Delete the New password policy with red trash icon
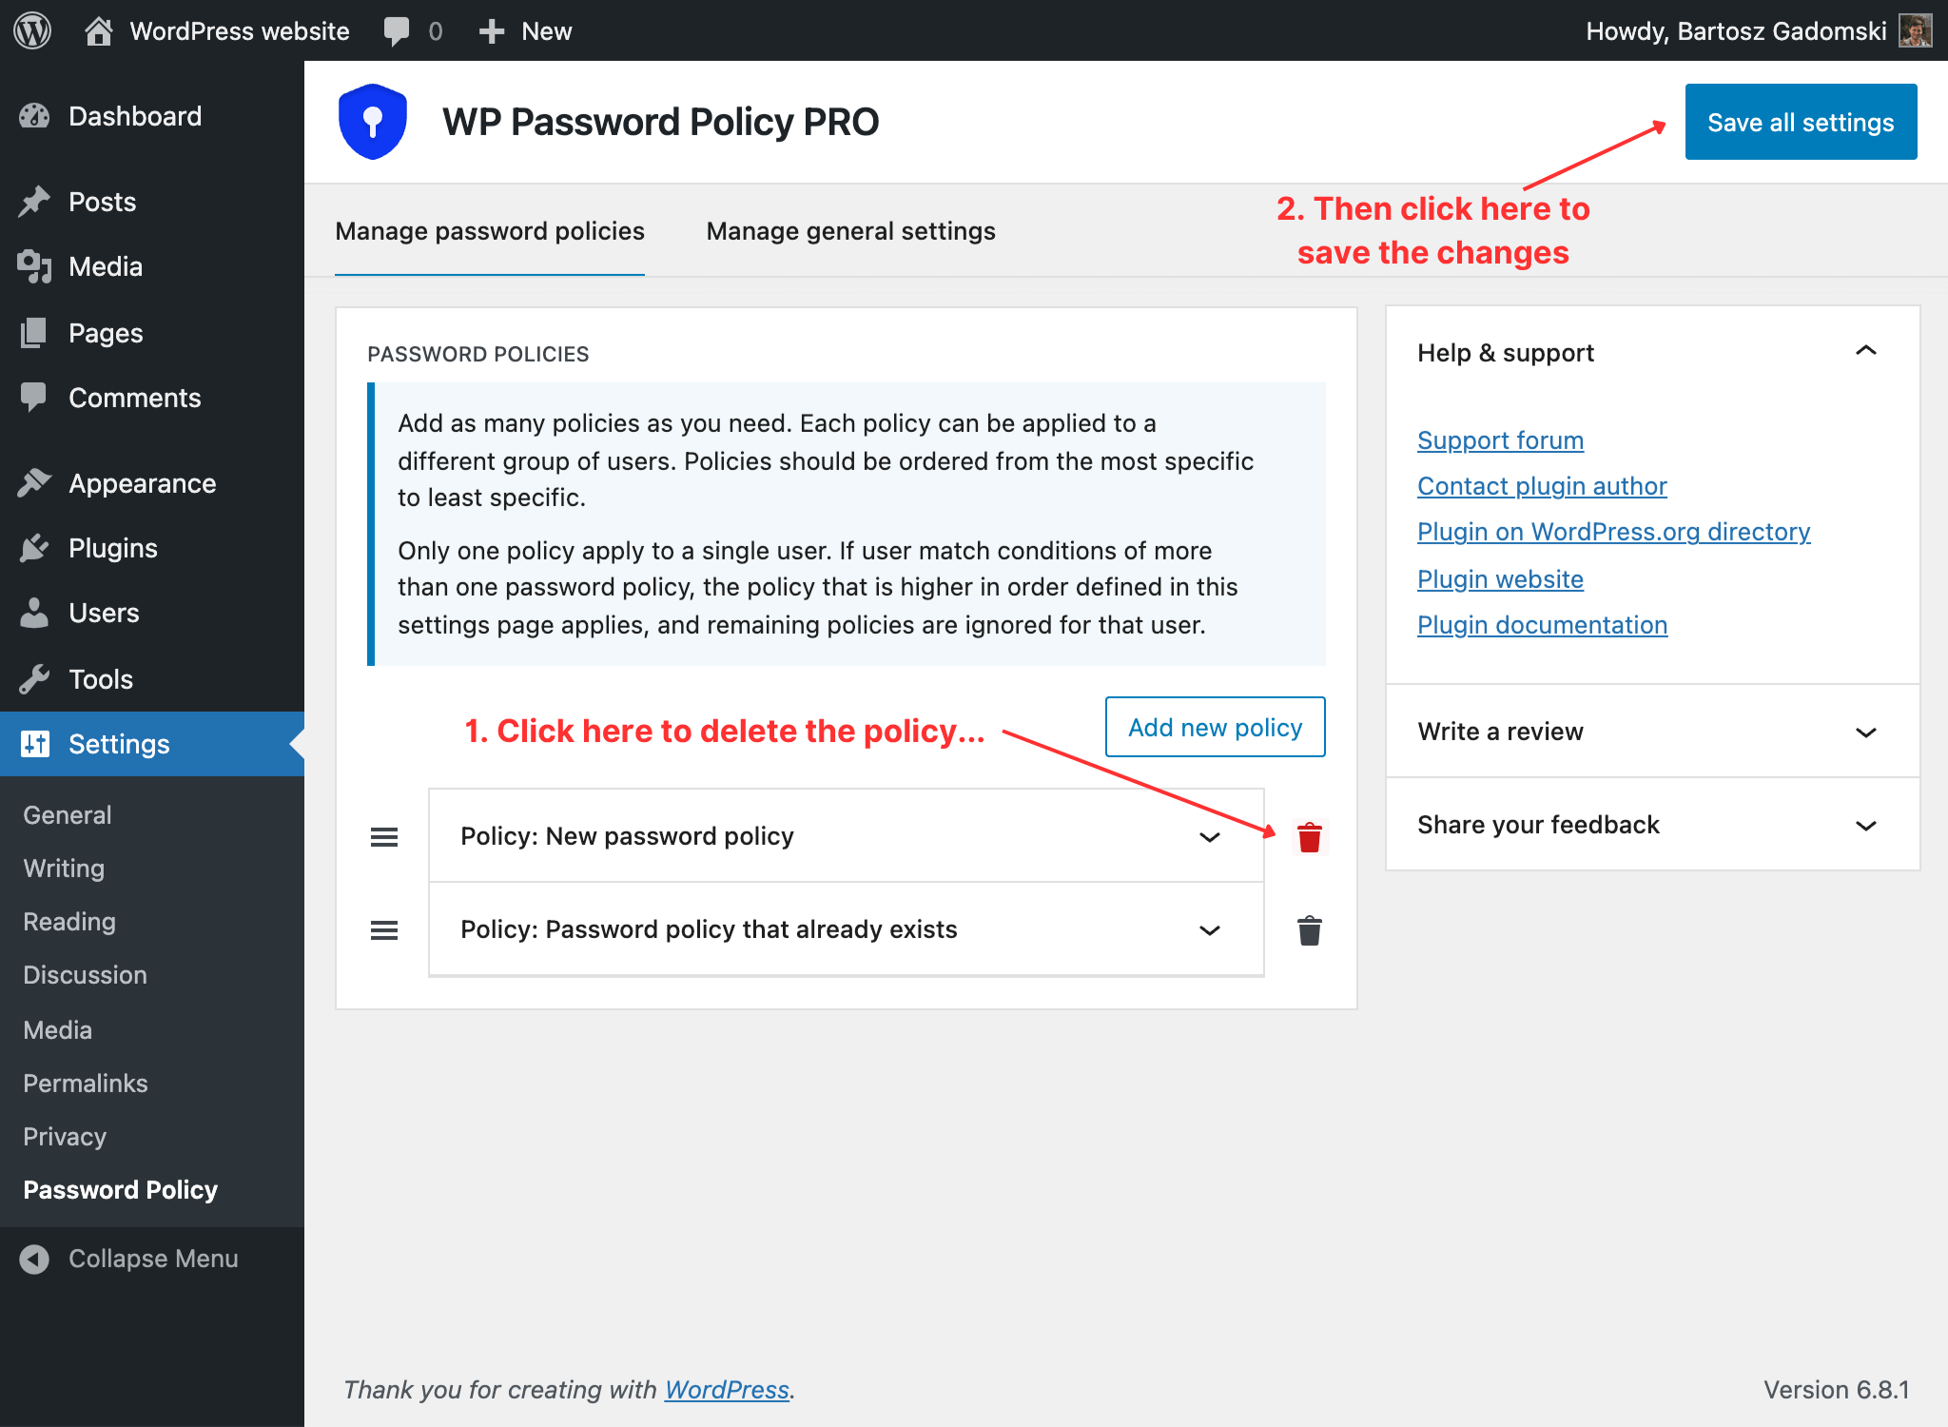1948x1427 pixels. pyautogui.click(x=1310, y=837)
